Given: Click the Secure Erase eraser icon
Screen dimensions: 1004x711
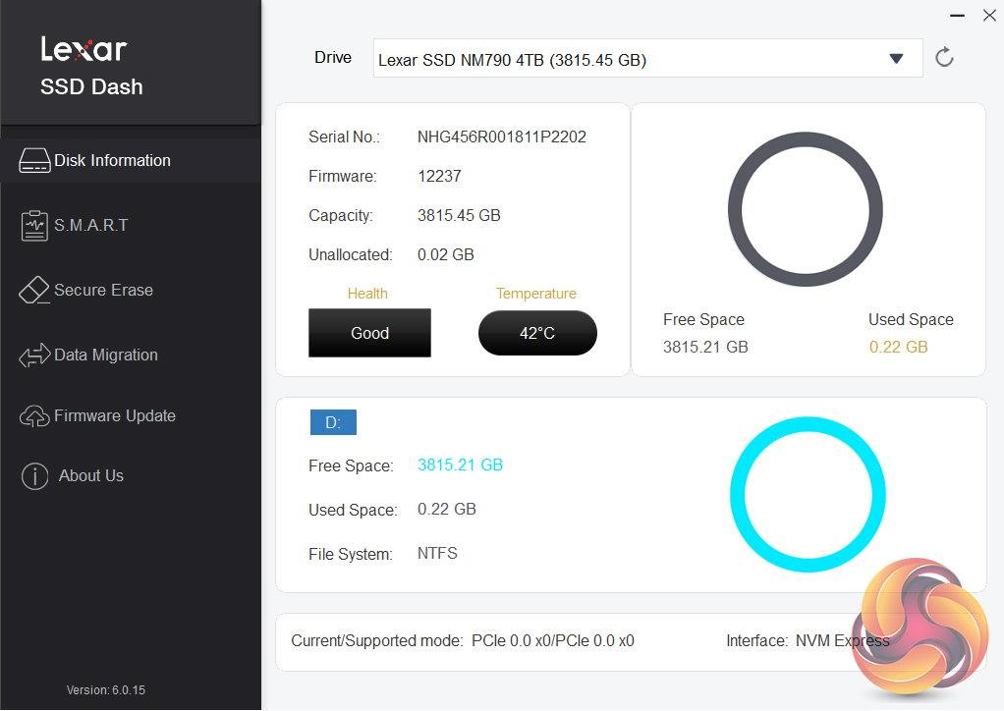Looking at the screenshot, I should tap(34, 290).
